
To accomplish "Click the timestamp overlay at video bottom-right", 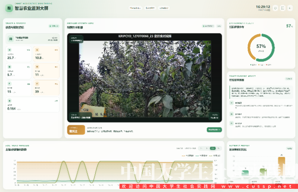I will point(215,116).
